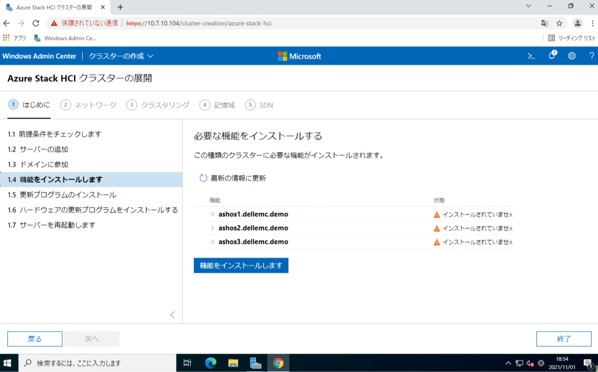Image resolution: width=598 pixels, height=372 pixels.
Task: Bookmark this page with the star icon
Action: coord(559,23)
